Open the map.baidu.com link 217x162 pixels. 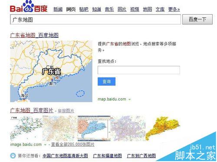pos(112,99)
